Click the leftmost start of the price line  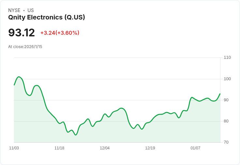coord(14,85)
